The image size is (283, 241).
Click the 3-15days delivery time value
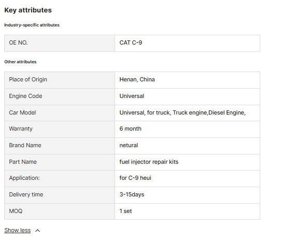(x=132, y=194)
